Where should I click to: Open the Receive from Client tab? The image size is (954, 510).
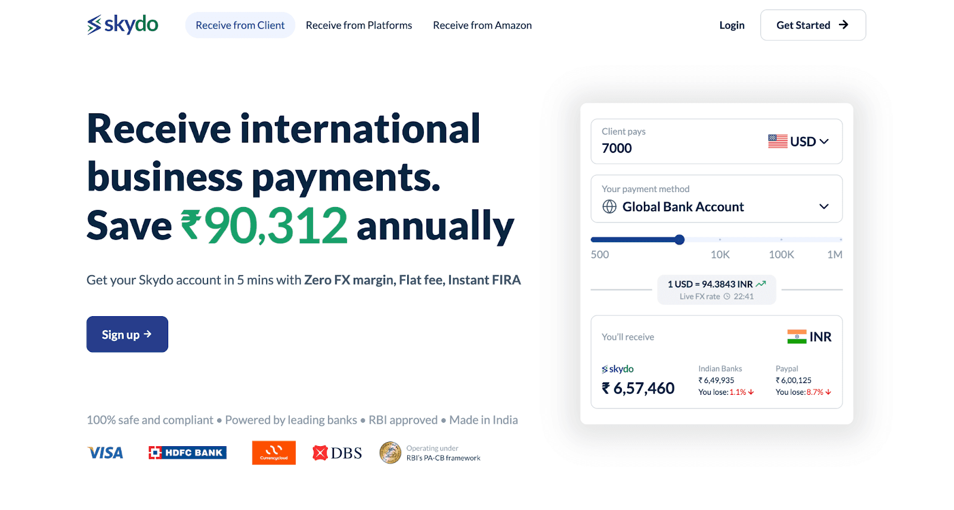[240, 25]
